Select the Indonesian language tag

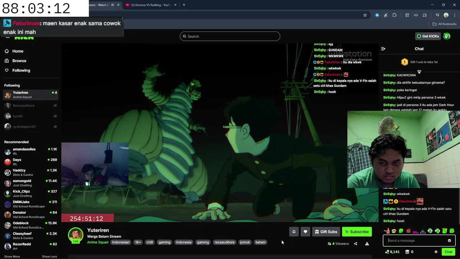[121, 242]
